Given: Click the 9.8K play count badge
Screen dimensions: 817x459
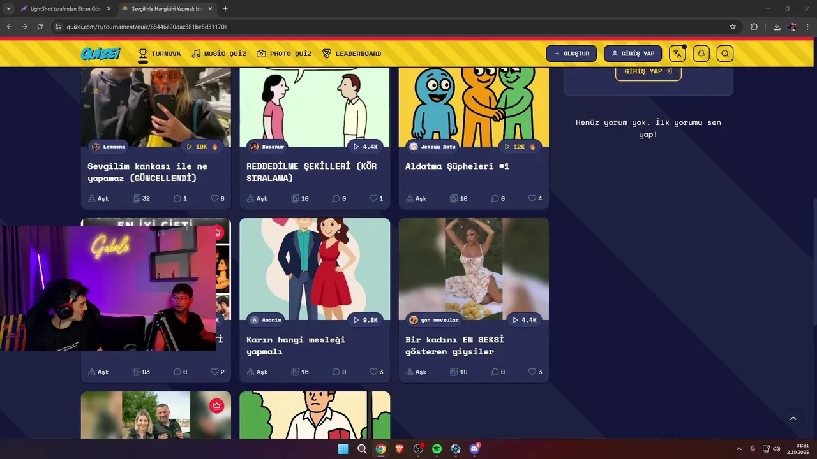Looking at the screenshot, I should (x=365, y=320).
